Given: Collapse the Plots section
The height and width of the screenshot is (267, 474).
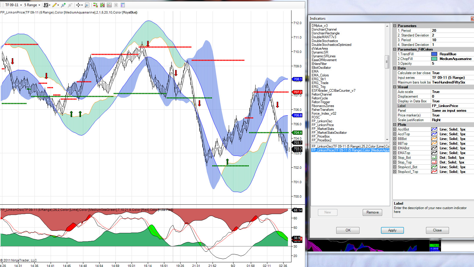Looking at the screenshot, I should [395, 125].
